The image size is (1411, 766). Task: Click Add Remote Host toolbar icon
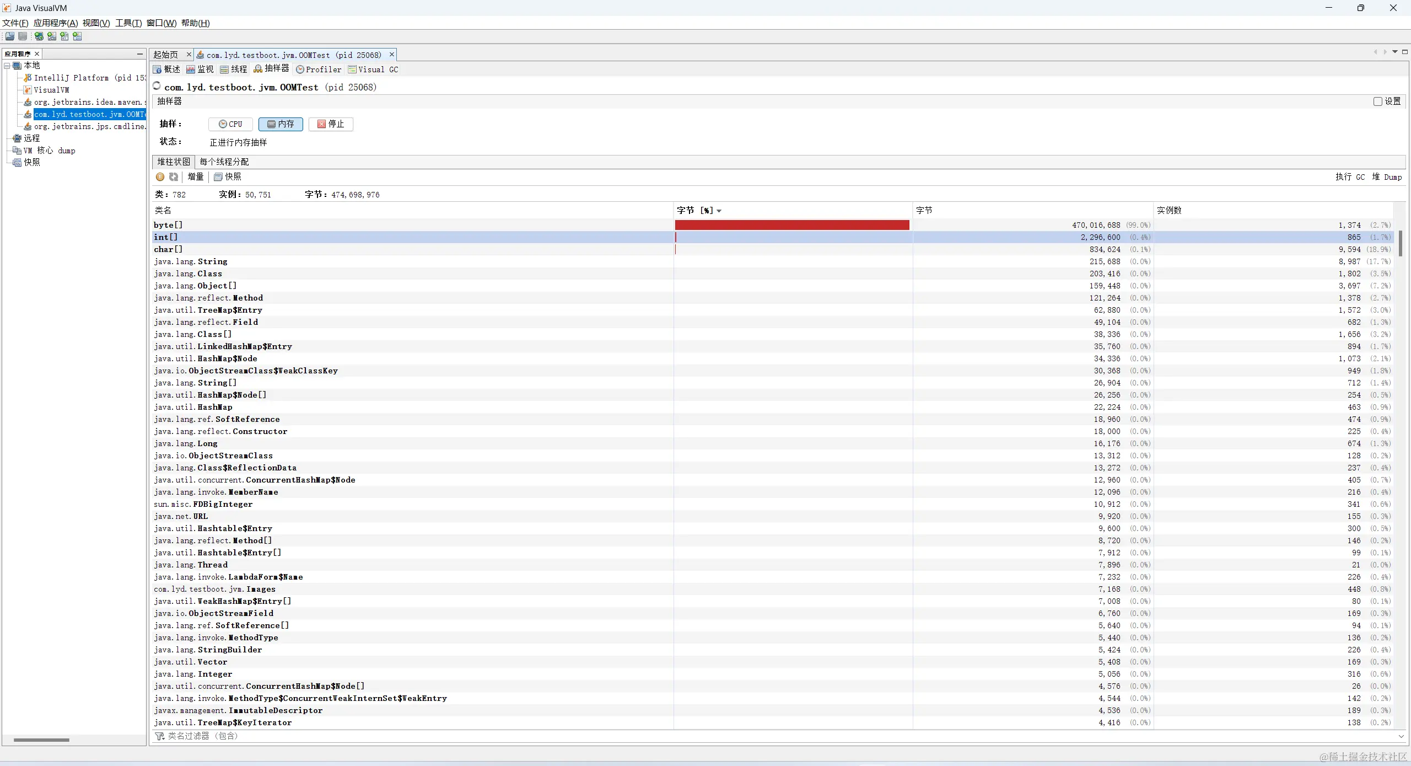click(39, 36)
